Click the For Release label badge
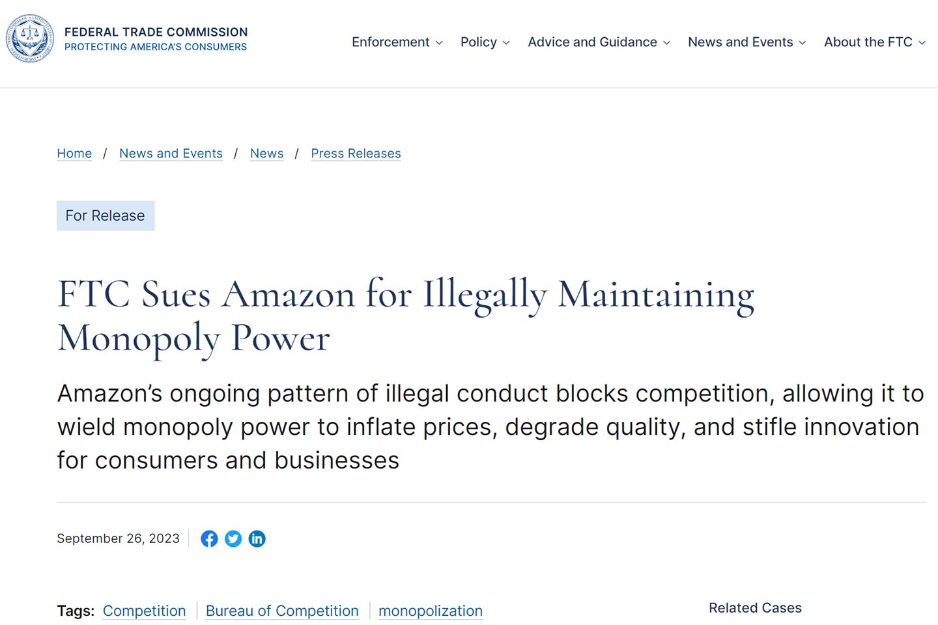 (x=106, y=216)
